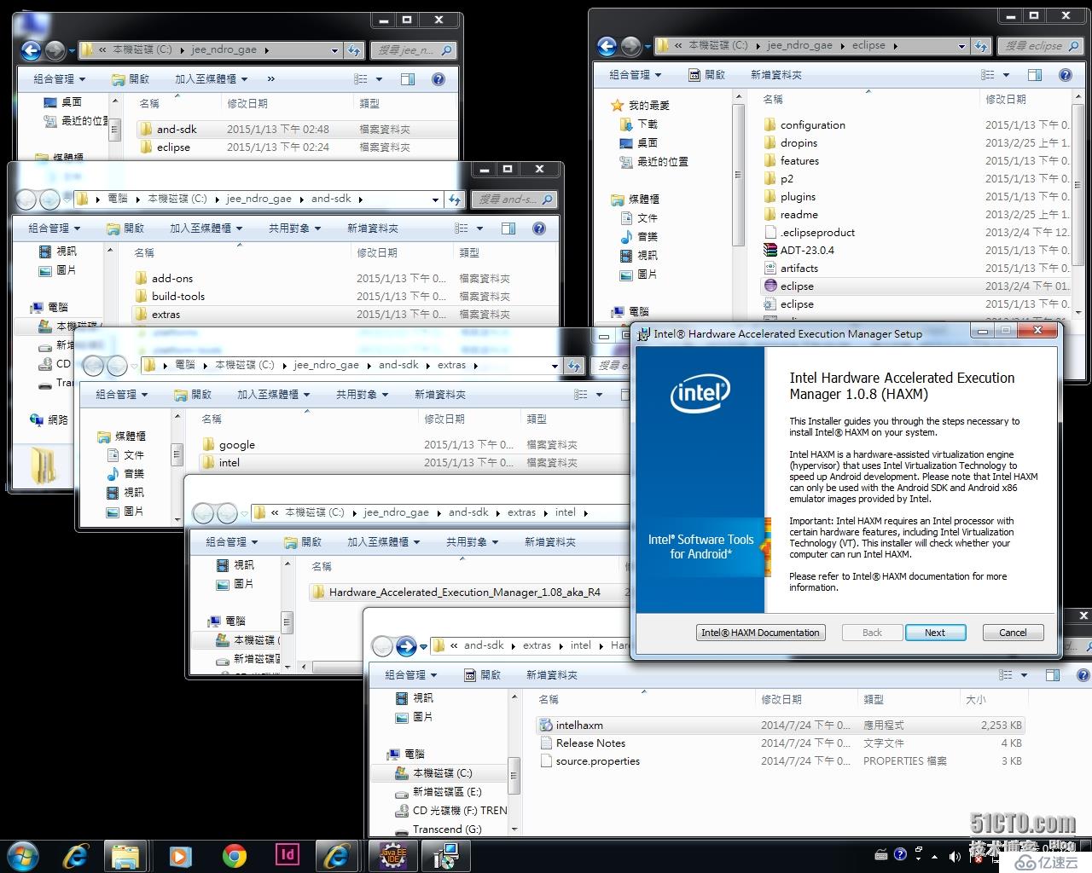Toggle preview pane icon in bottom intelhaxm window
1092x873 pixels.
click(1053, 675)
